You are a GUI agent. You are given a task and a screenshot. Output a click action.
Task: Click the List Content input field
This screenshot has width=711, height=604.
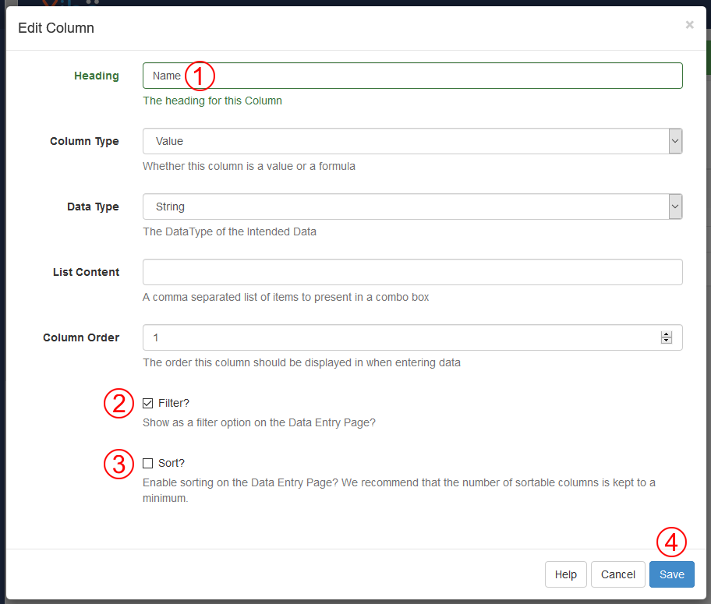point(412,272)
